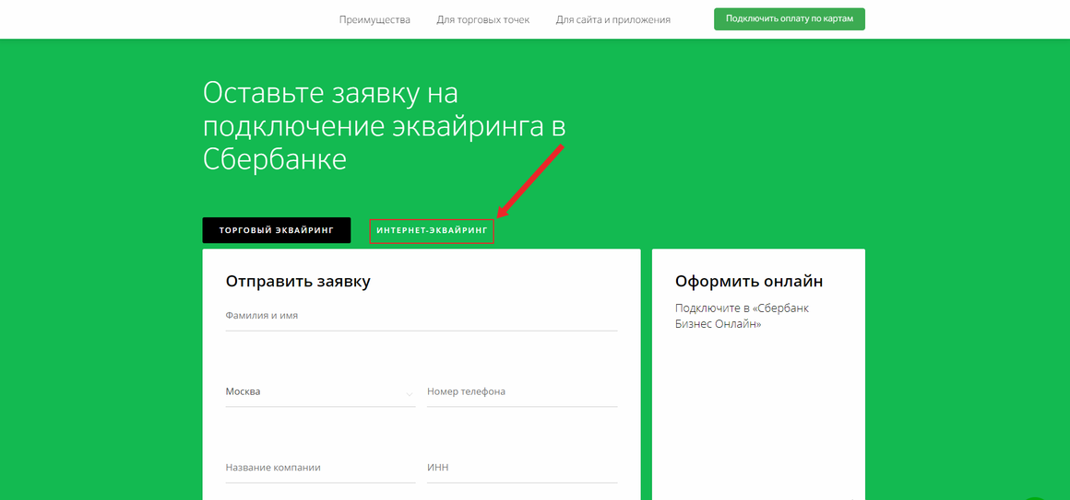
Task: Click the Оформить онлайн heading
Action: click(749, 282)
